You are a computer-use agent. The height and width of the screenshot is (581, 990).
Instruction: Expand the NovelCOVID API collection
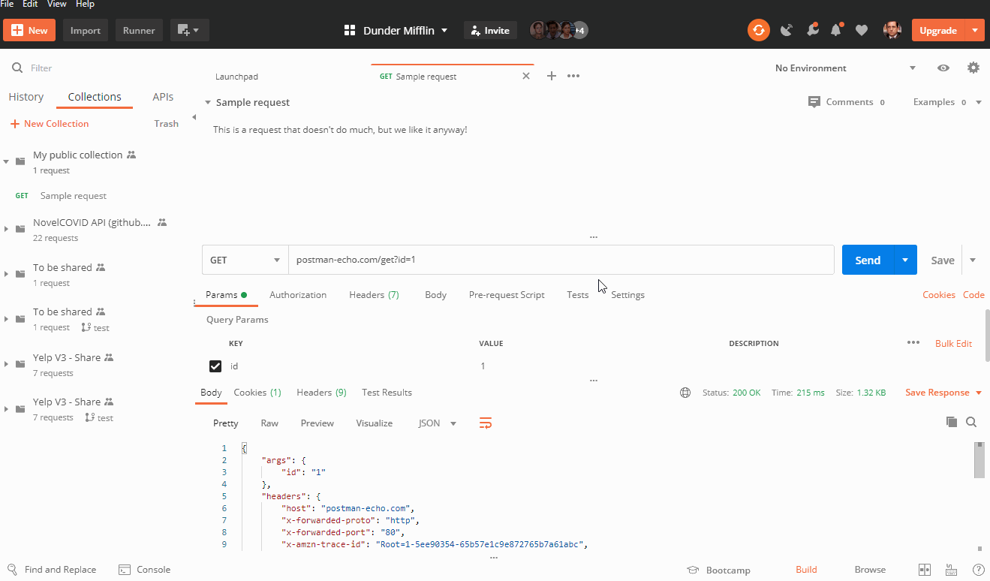6,229
